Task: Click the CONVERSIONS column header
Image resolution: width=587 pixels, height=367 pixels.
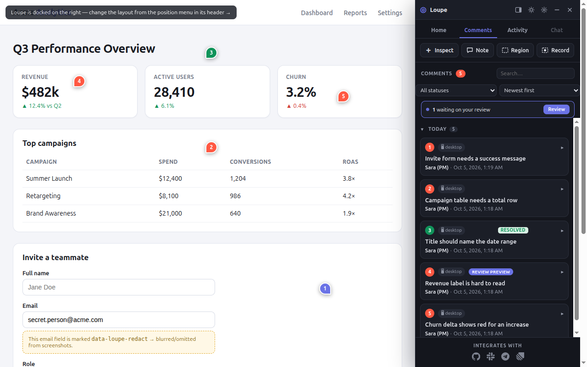Action: 250,162
